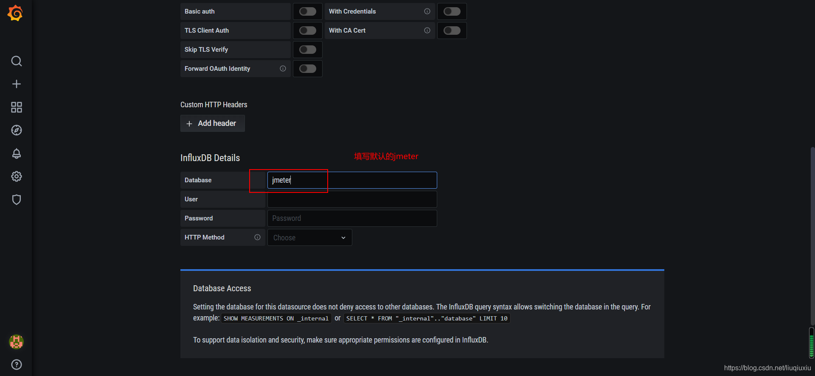The height and width of the screenshot is (376, 815).
Task: Open the HTTP Method Choose dropdown
Action: point(309,237)
